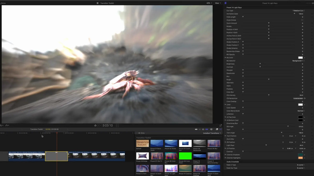Select Preset 14 Light Rays thumbnail
The width and height of the screenshot is (314, 176).
(x=171, y=168)
